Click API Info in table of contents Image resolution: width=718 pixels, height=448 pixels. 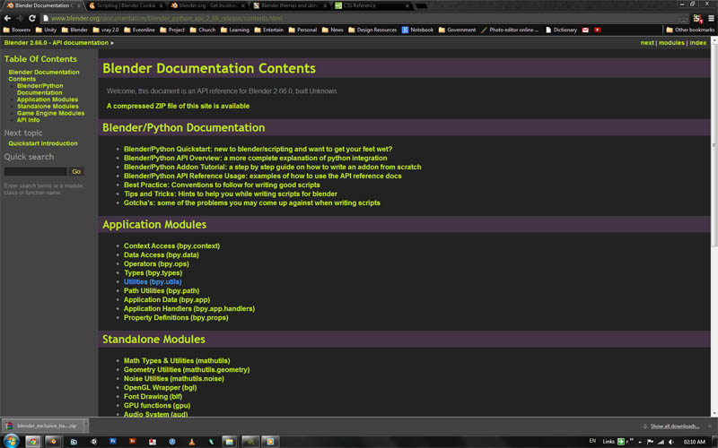tap(29, 120)
